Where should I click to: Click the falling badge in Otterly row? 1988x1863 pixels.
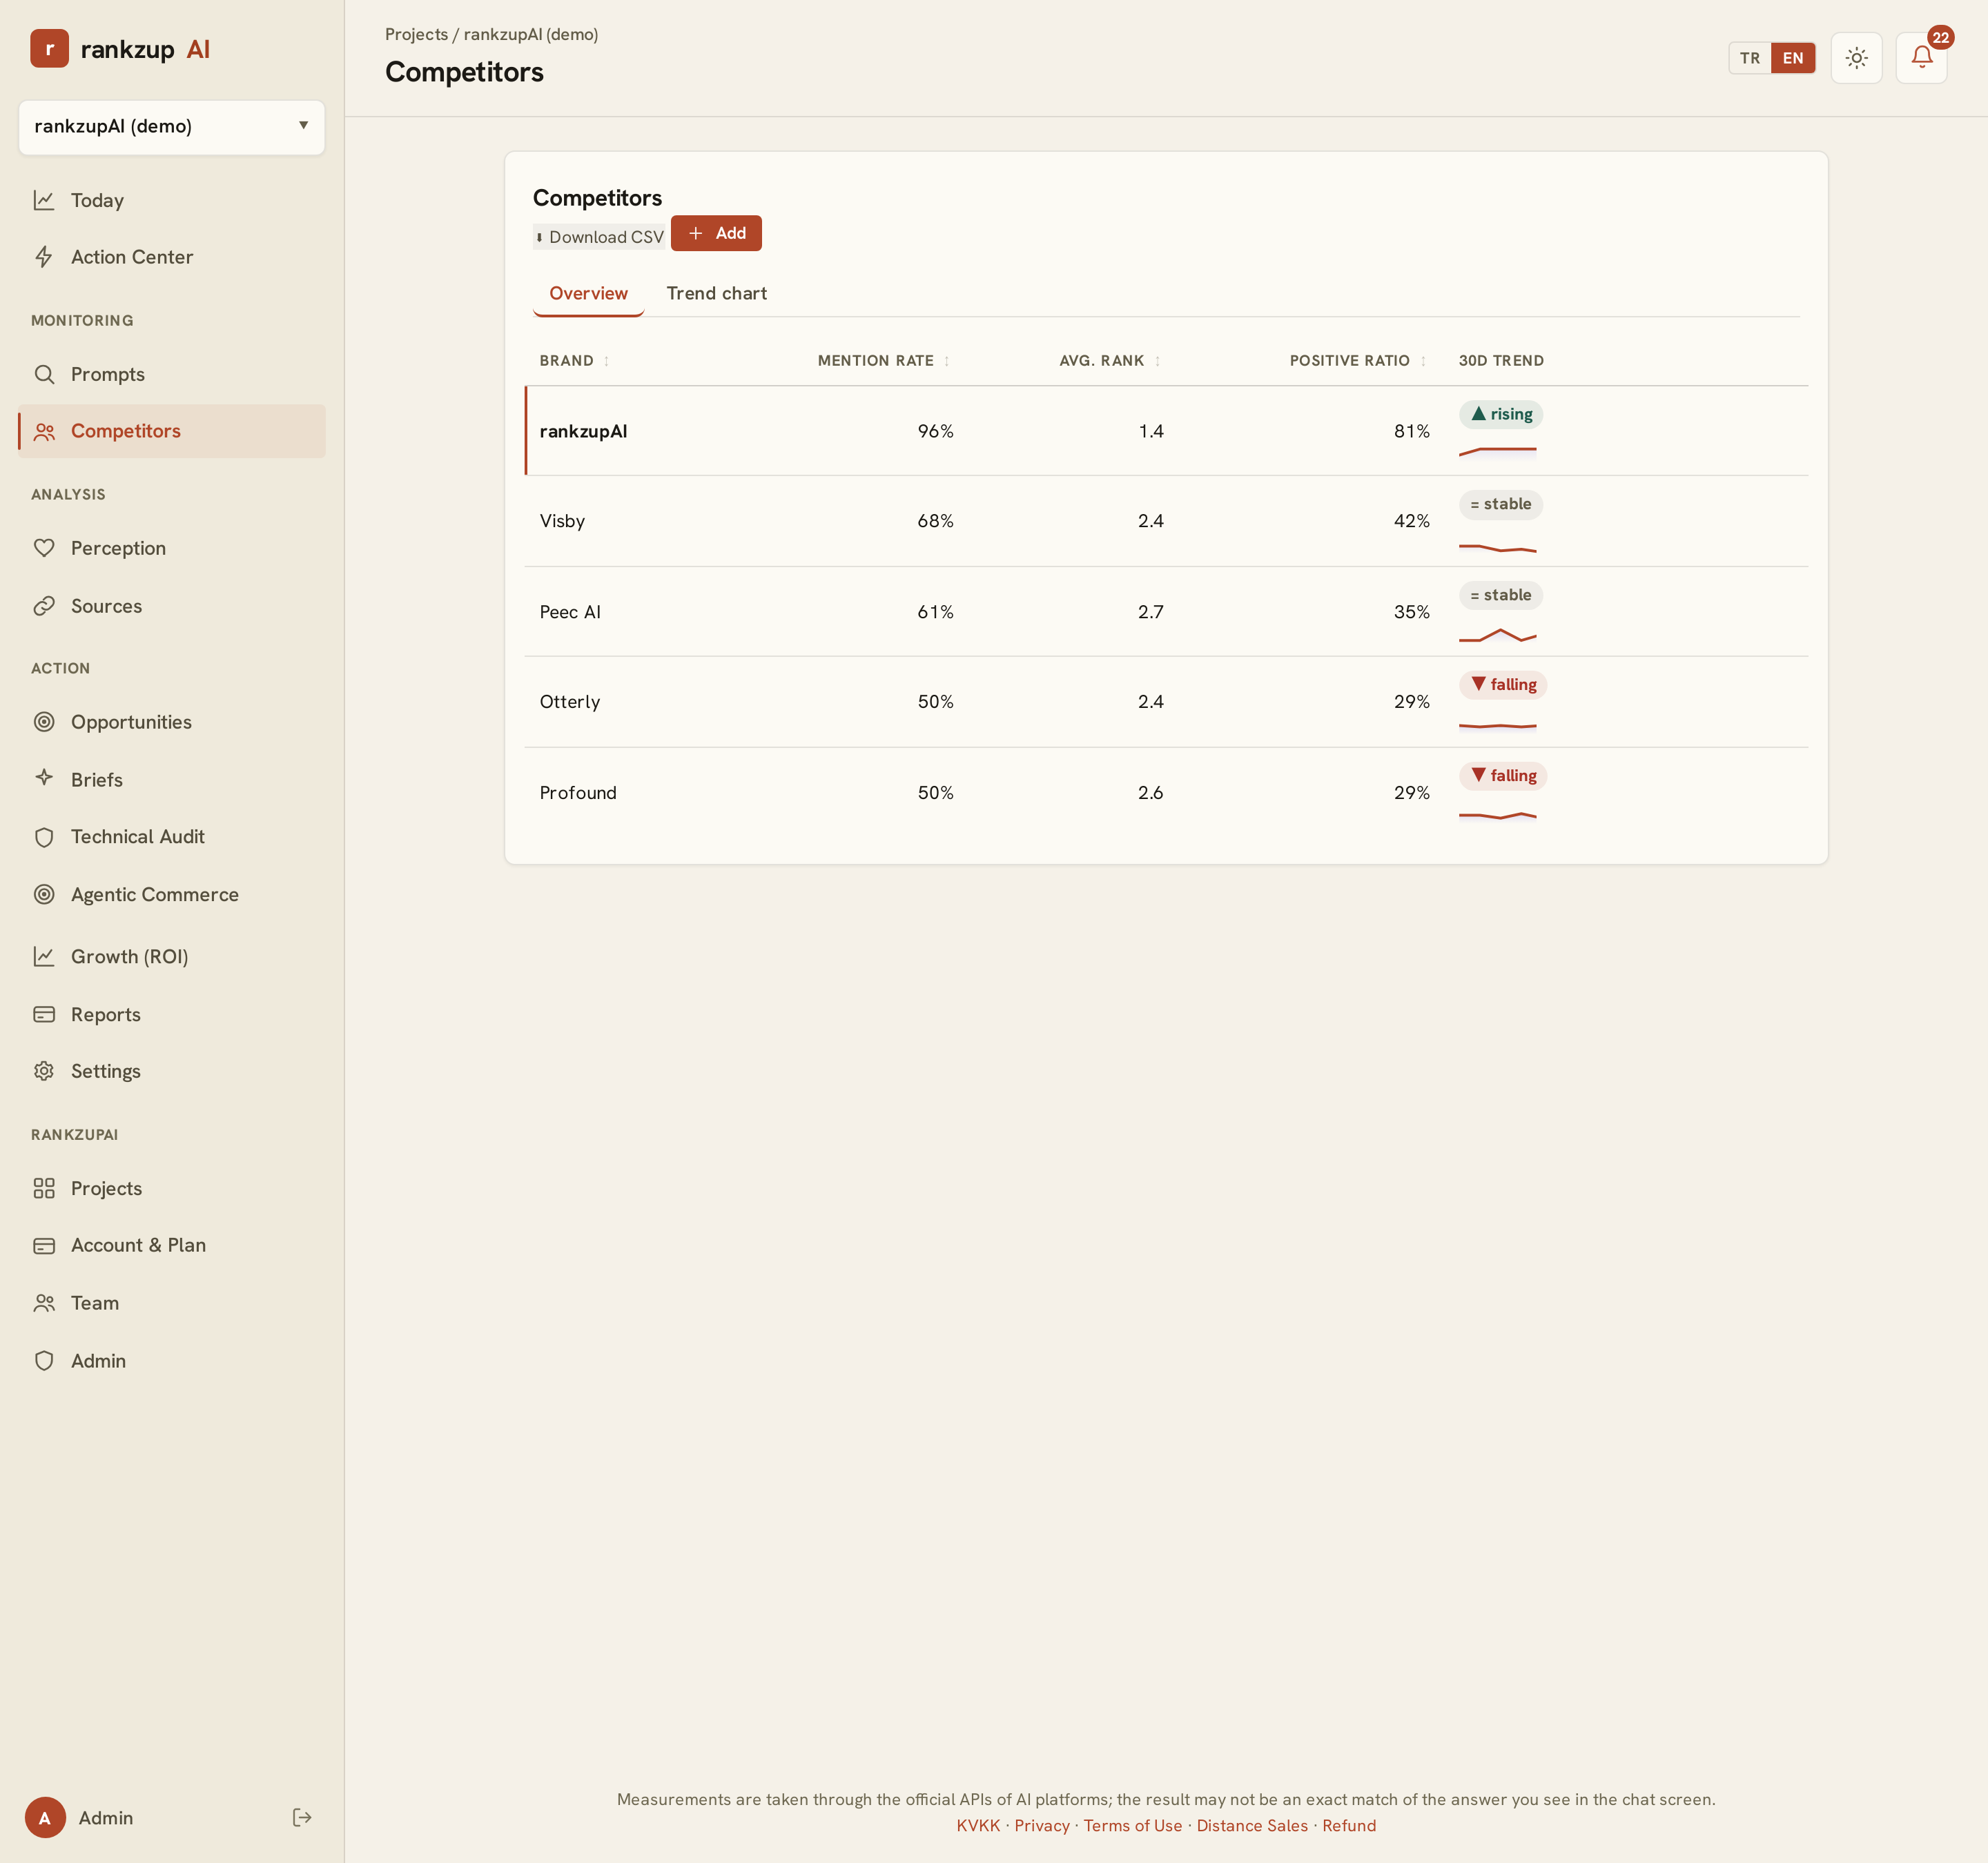point(1503,684)
